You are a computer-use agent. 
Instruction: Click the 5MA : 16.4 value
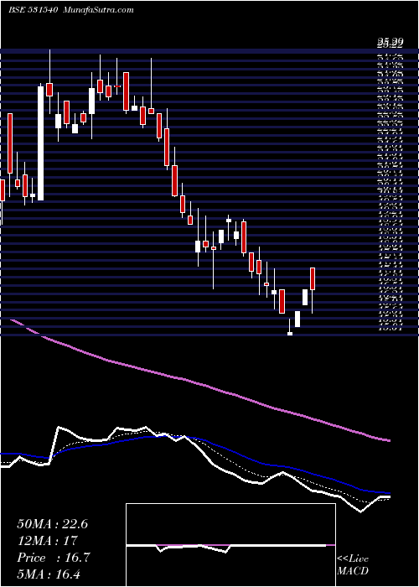49,574
